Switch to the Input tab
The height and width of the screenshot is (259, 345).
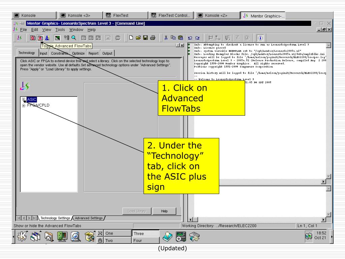click(43, 53)
